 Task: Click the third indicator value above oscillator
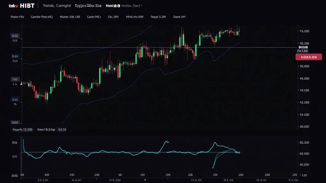(x=62, y=130)
